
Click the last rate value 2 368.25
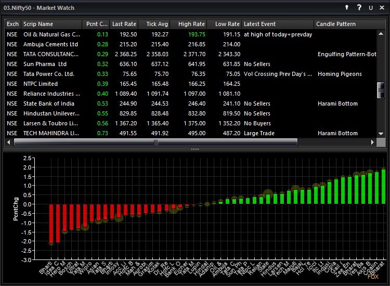pos(126,54)
